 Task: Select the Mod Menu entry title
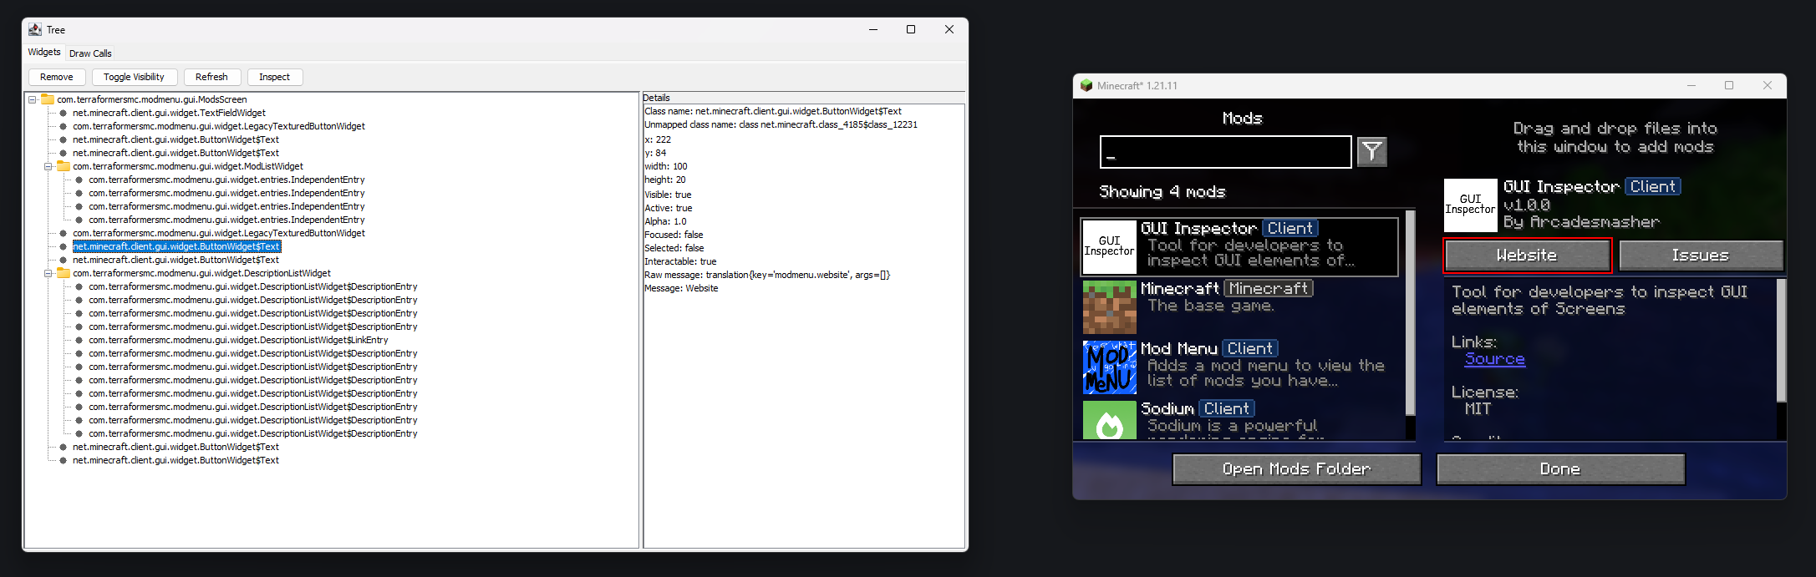1179,348
